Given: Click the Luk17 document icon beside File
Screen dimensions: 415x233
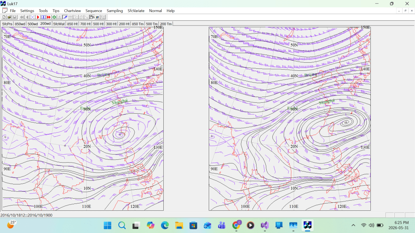Looking at the screenshot, I should click(x=5, y=11).
